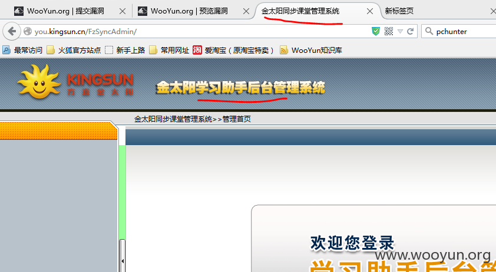The width and height of the screenshot is (496, 272).
Task: Click the globe site identity icon
Action: 28,32
